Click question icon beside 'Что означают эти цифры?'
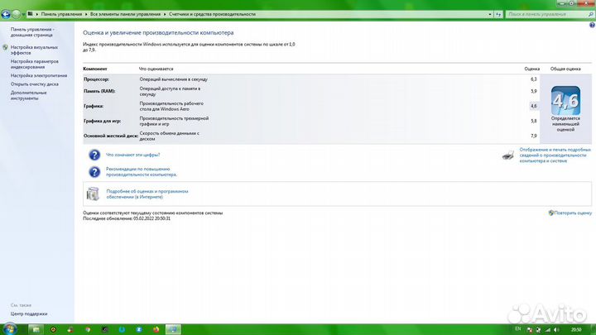 click(x=94, y=155)
